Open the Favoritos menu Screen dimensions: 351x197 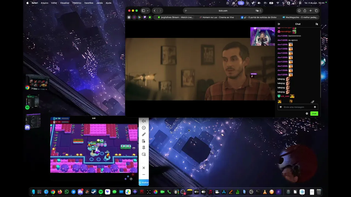(x=89, y=3)
